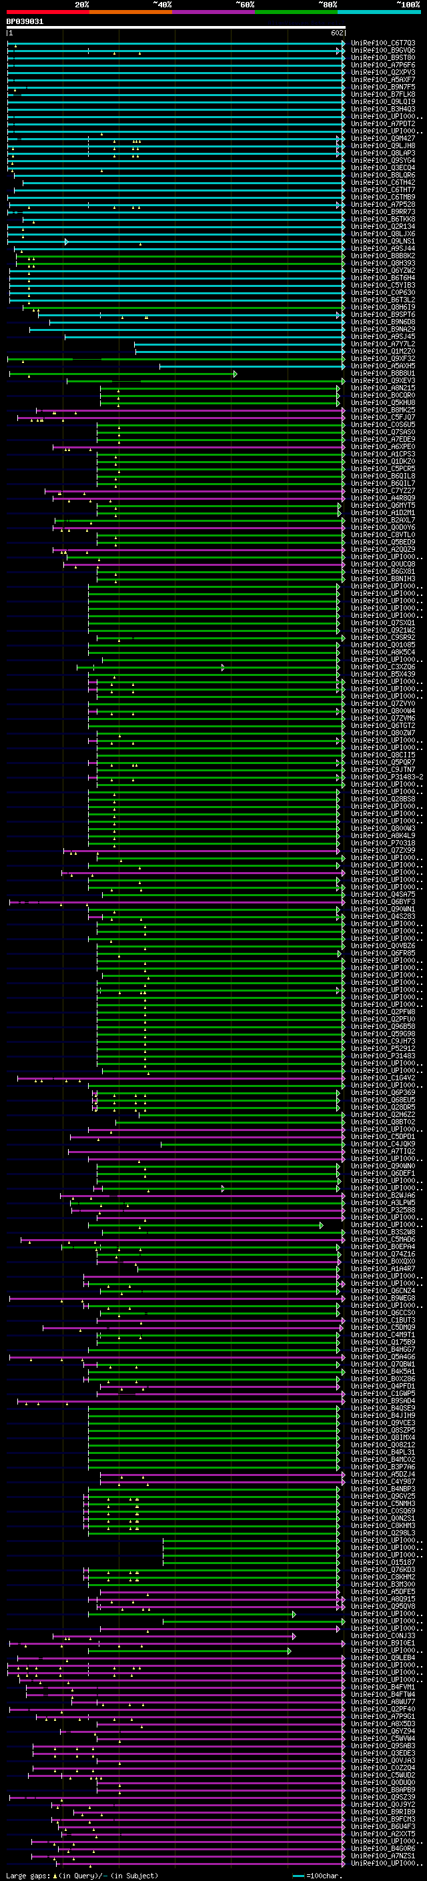Pick hit UniRef100_C1G4V2
This screenshot has height=1881, width=427.
pos(383,1078)
